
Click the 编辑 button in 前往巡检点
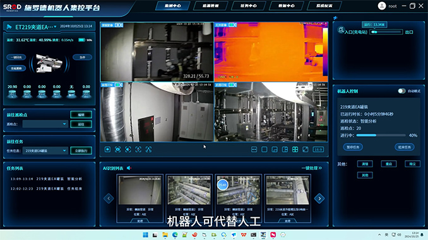(x=81, y=115)
